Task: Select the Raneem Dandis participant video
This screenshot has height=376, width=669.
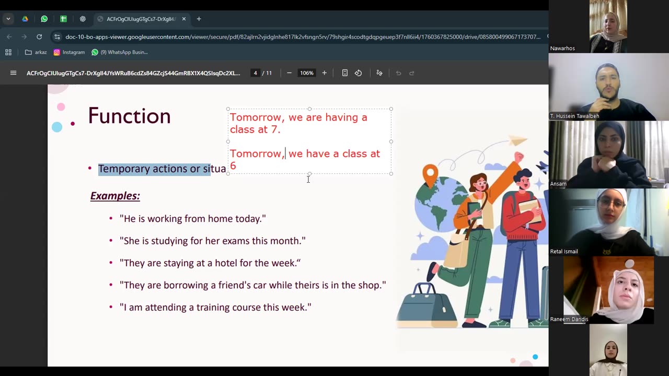Action: [x=609, y=290]
